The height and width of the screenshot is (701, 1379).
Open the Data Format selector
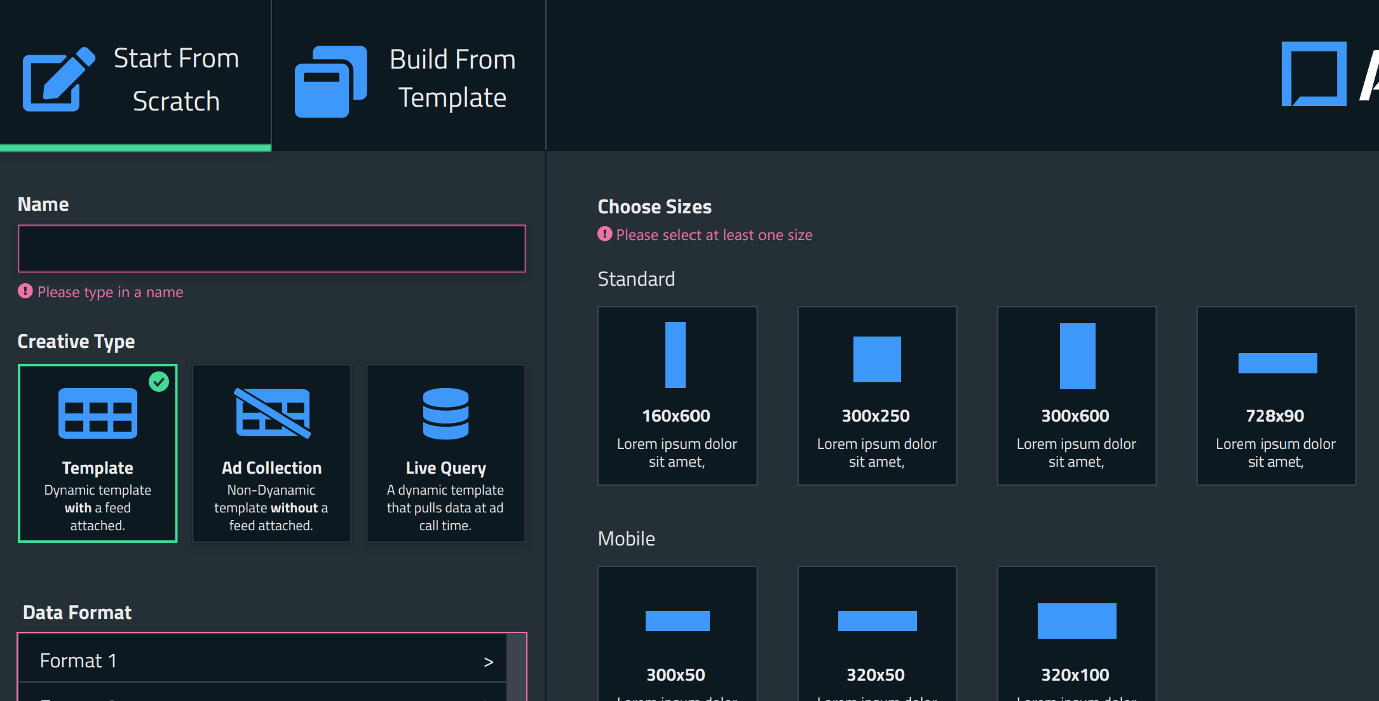click(x=262, y=660)
